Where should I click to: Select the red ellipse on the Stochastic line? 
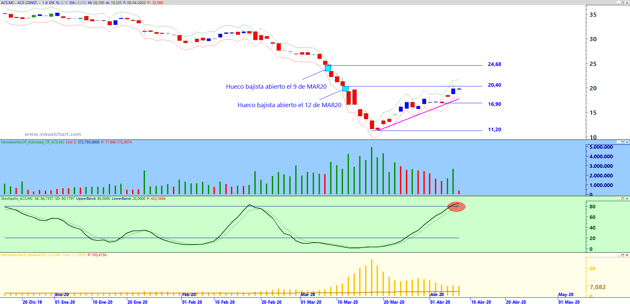pyautogui.click(x=456, y=207)
